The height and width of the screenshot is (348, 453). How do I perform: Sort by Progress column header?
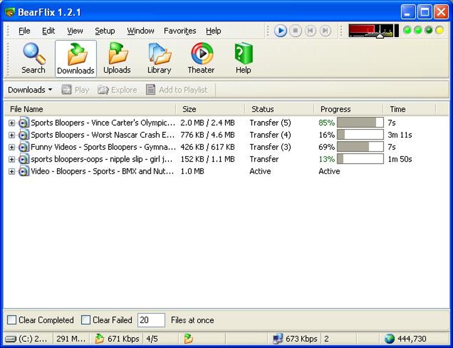(x=349, y=109)
